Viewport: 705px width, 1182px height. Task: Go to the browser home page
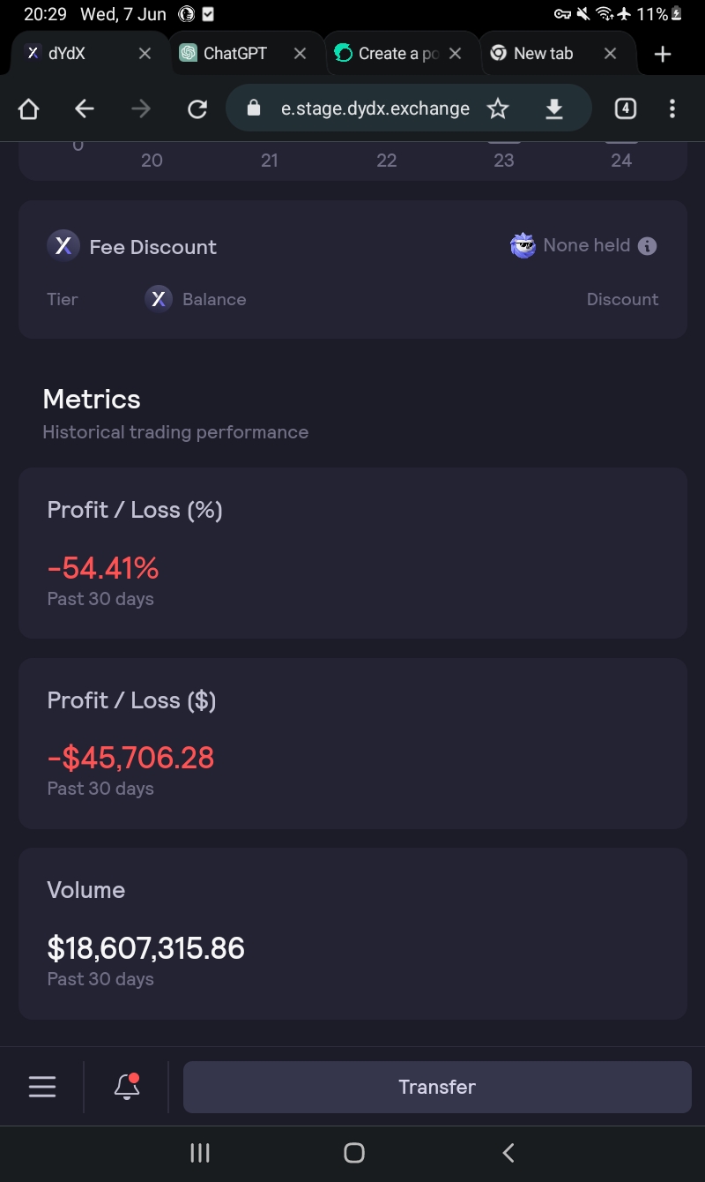[29, 108]
